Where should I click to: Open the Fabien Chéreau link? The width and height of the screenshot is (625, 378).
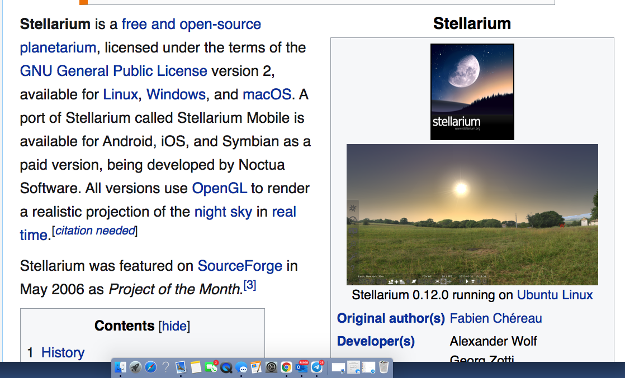(496, 318)
